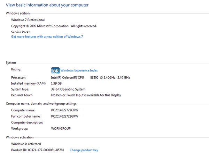Click the Windows edition section header

pos(18,13)
